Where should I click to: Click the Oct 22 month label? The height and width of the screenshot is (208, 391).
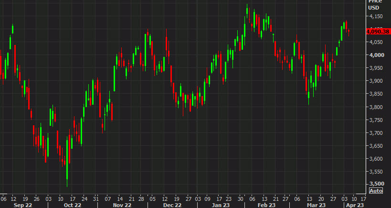[72, 205]
